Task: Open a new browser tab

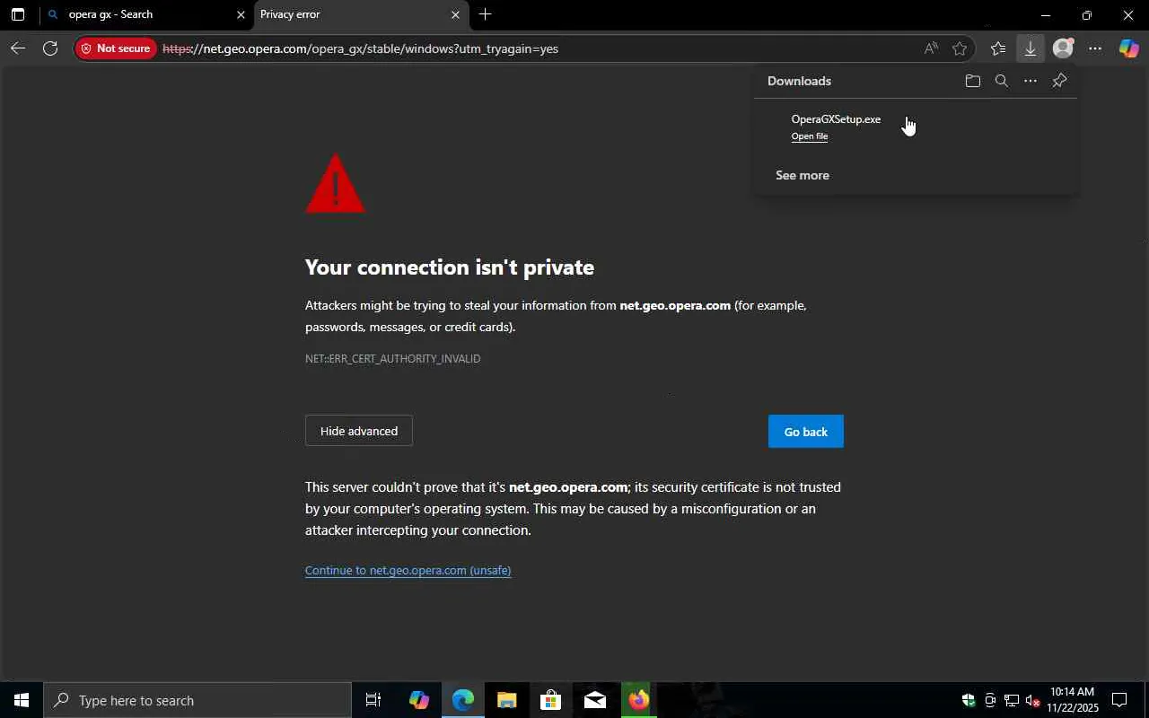Action: coord(485,14)
